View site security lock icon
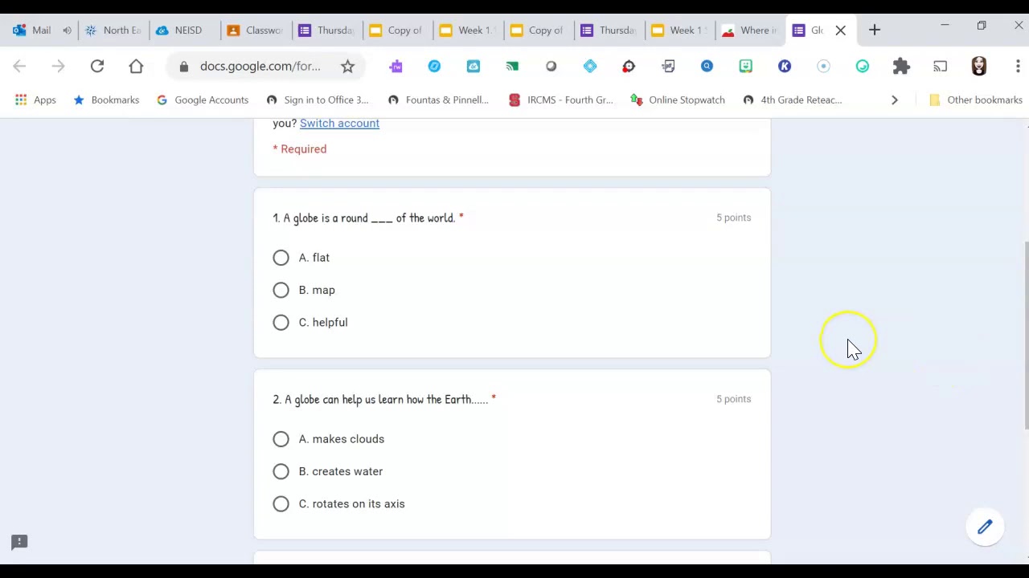Image resolution: width=1029 pixels, height=578 pixels. 183,67
